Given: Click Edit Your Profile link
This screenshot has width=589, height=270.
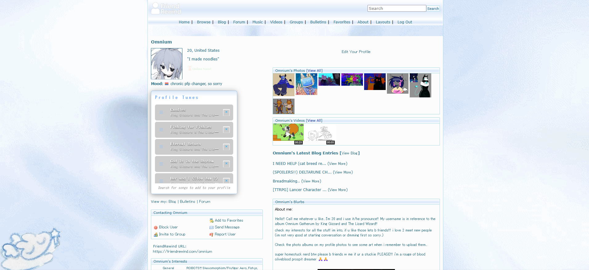Looking at the screenshot, I should 356,52.
